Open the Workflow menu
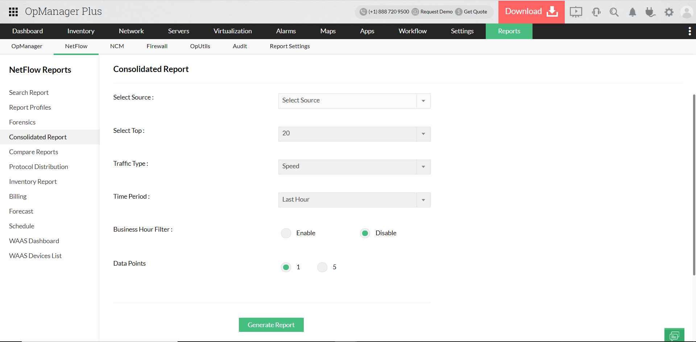Viewport: 696px width, 342px height. click(412, 31)
